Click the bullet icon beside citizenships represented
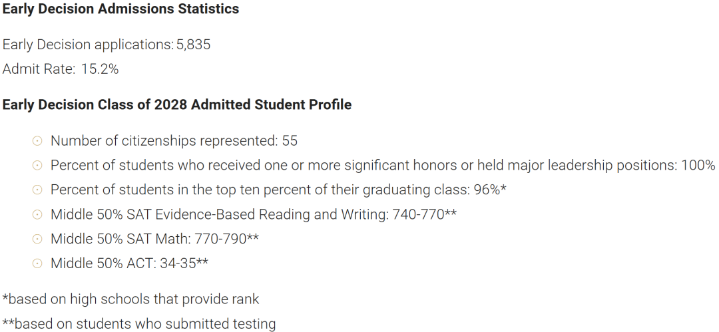Screen dimensions: 719x332 tap(37, 141)
